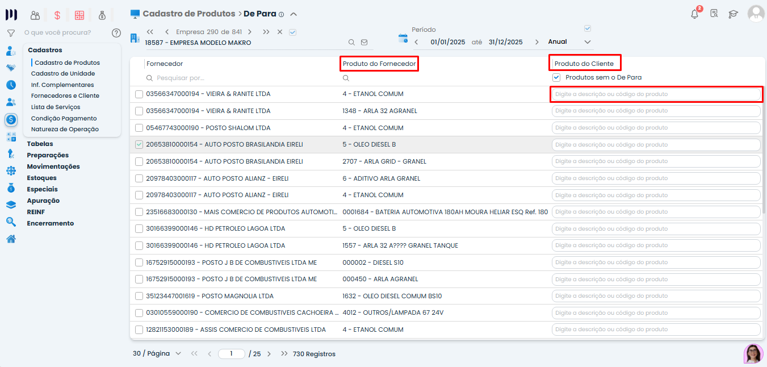Click the handshake icon in left sidebar
The width and height of the screenshot is (767, 367).
[x=11, y=68]
